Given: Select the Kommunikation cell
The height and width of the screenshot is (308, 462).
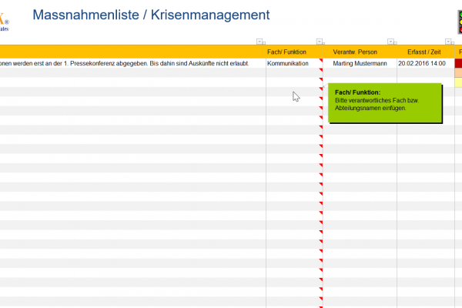Looking at the screenshot, I should [292, 63].
